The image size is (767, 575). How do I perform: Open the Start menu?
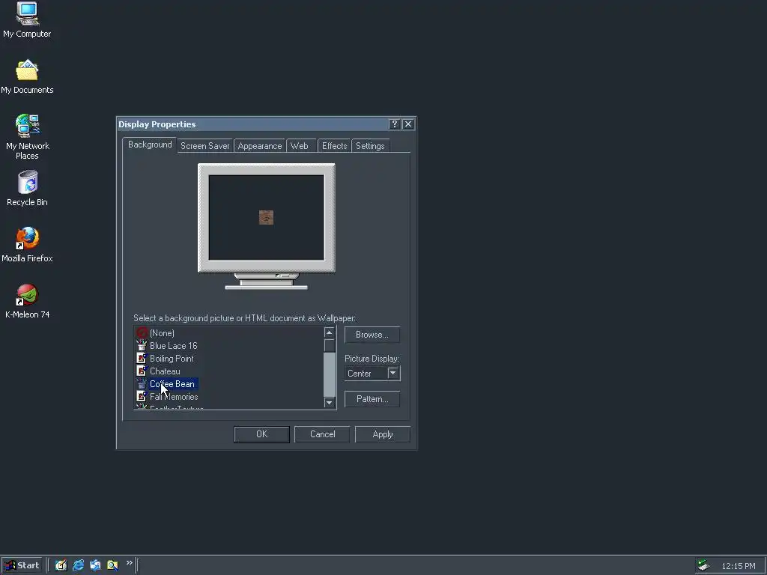[x=22, y=565]
